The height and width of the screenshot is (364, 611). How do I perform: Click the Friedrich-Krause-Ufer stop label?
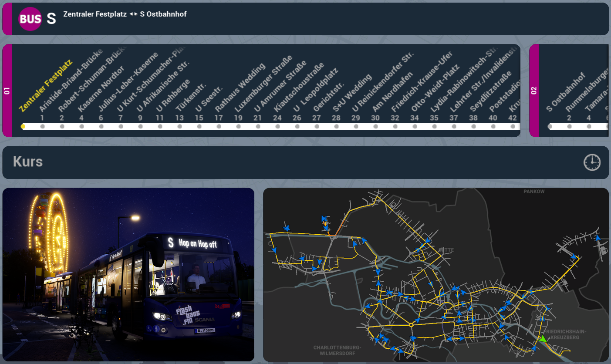421,82
